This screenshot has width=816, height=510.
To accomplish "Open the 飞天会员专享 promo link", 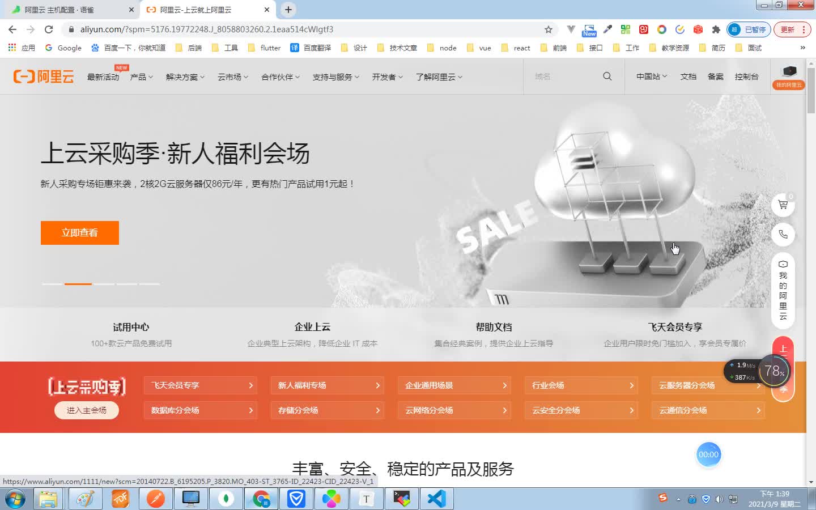I will pyautogui.click(x=201, y=385).
